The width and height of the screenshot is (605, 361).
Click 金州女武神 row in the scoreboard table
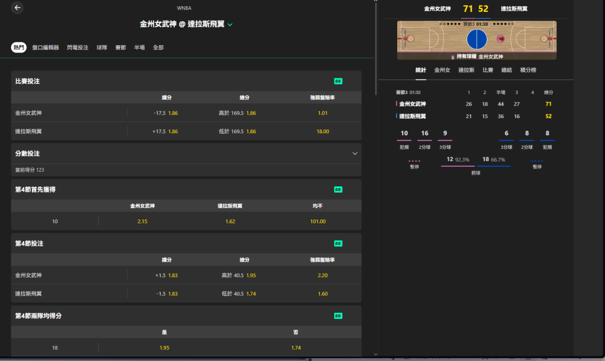pyautogui.click(x=474, y=104)
